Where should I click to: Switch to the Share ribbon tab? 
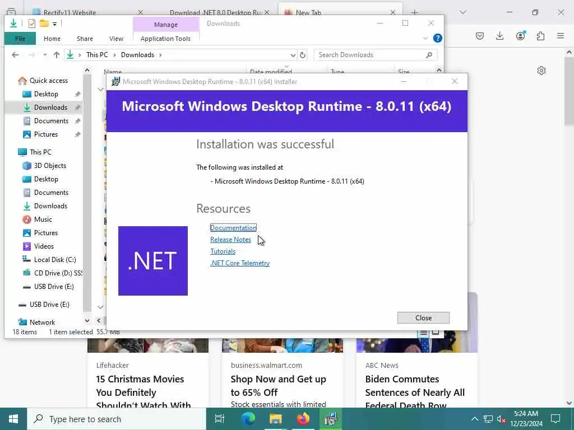pyautogui.click(x=85, y=39)
